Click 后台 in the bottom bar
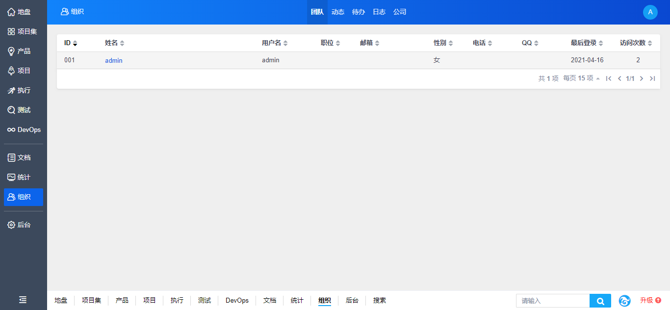 coord(352,300)
